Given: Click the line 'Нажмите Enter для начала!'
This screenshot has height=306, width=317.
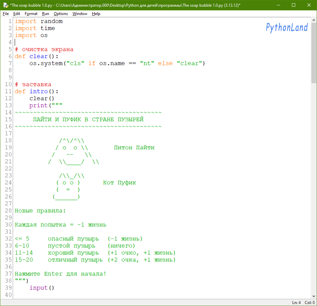Looking at the screenshot, I should [60, 274].
